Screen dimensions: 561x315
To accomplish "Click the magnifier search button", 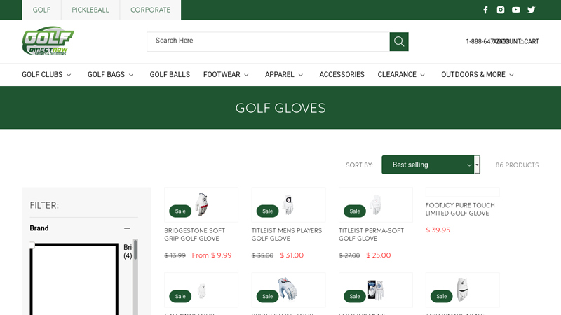I will [399, 42].
